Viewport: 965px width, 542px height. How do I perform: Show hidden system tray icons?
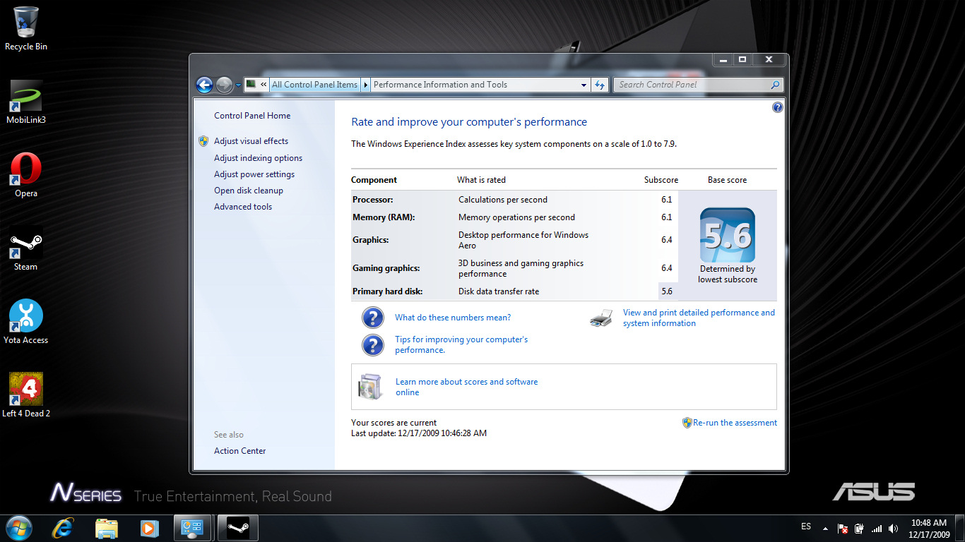pyautogui.click(x=825, y=528)
